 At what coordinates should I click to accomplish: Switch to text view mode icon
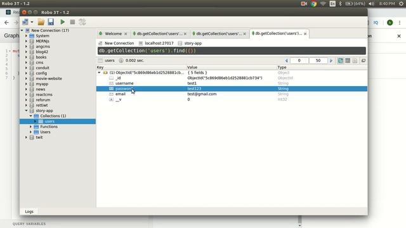tap(355, 61)
